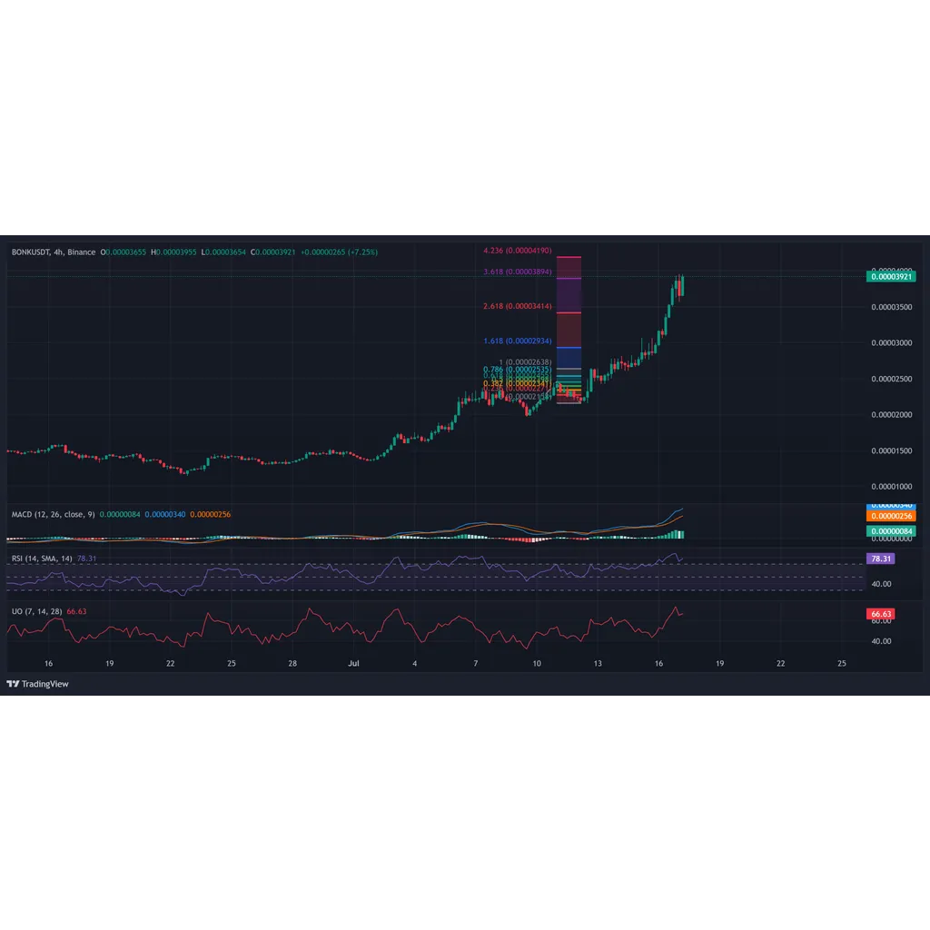Screen dimensions: 930x930
Task: Click the 13 date label on the time axis
Action: pyautogui.click(x=598, y=663)
